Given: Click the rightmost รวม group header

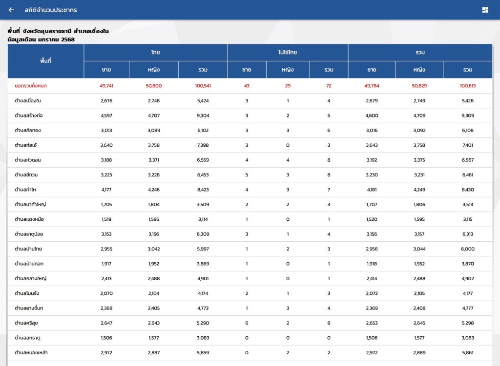Looking at the screenshot, I should tap(420, 52).
